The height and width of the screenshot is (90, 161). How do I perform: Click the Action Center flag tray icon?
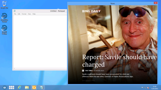pos(142,87)
